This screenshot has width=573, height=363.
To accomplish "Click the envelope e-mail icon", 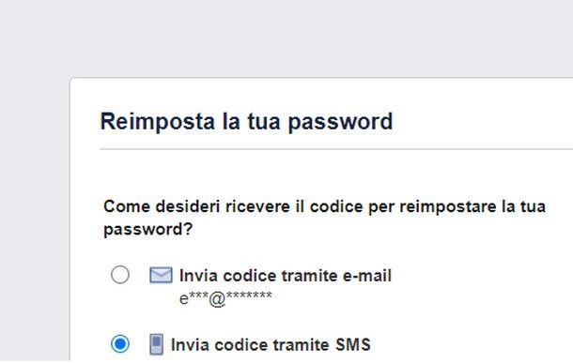I will (x=161, y=275).
